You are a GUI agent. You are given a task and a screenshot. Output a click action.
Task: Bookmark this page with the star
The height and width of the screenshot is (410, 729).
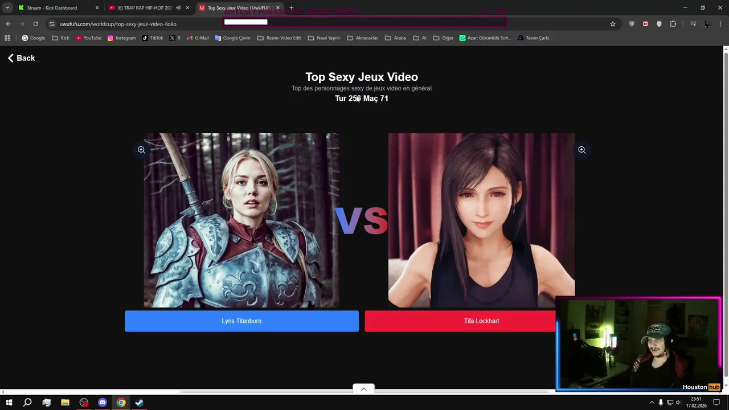point(613,24)
